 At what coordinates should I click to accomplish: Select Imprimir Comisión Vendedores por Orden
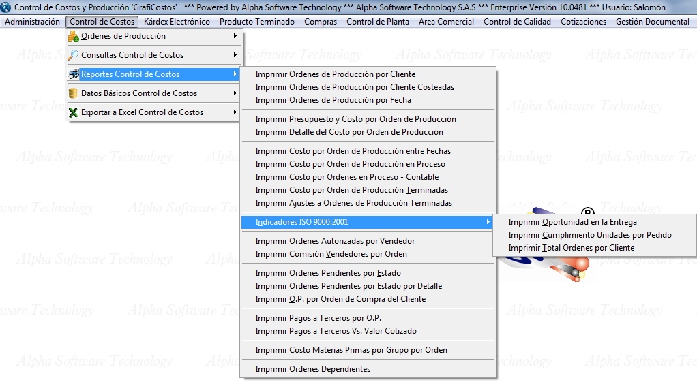[331, 254]
